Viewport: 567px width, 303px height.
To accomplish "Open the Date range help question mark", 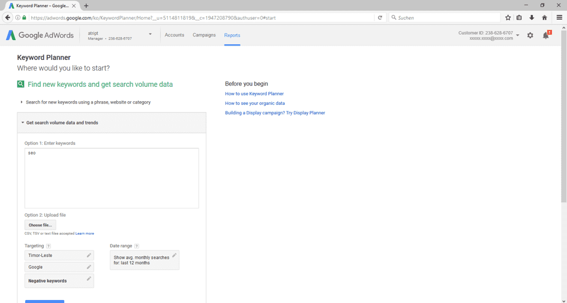I will [x=137, y=246].
